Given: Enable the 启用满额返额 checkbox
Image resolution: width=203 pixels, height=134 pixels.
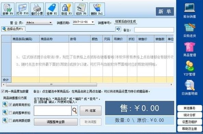Looking at the screenshot, I should pyautogui.click(x=10, y=120).
